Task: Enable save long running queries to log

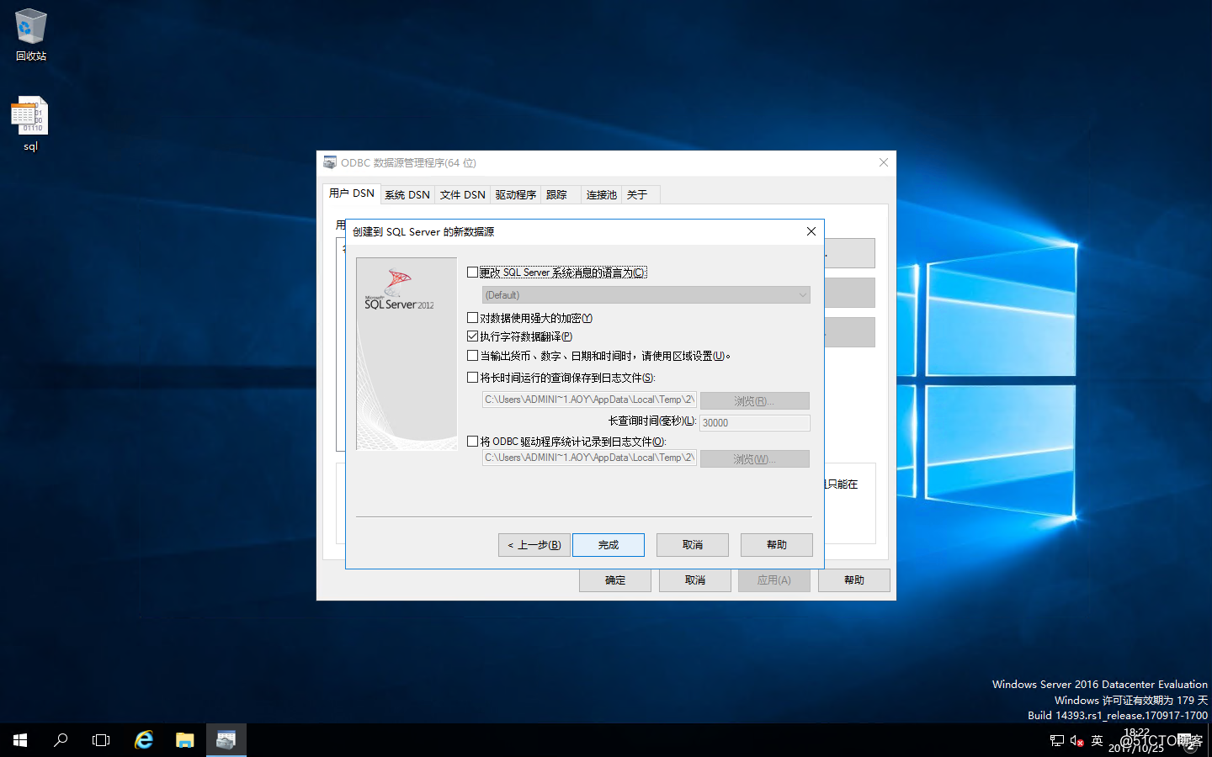Action: (472, 377)
